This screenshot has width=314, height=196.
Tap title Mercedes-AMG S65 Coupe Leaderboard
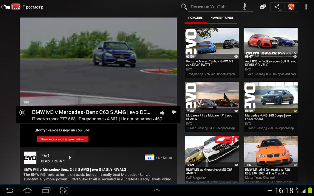268,117
